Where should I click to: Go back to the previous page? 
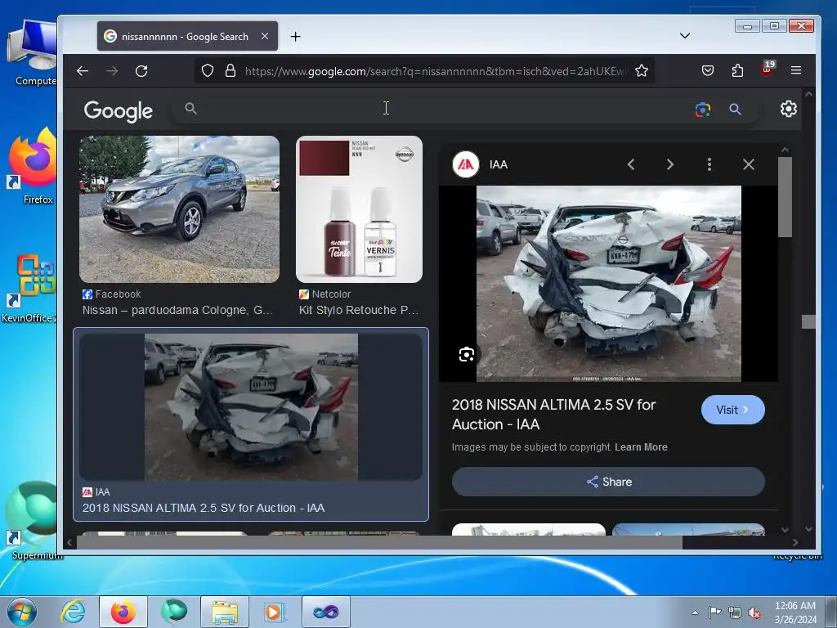point(83,71)
